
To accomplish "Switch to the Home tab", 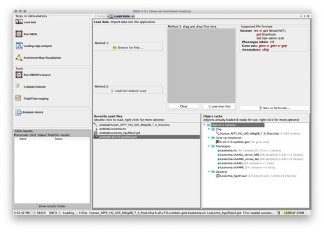I will [100, 16].
